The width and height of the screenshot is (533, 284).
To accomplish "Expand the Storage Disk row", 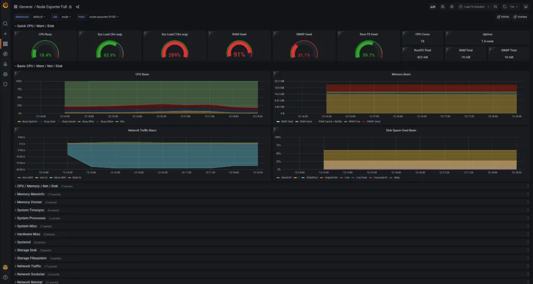I will click(x=27, y=250).
